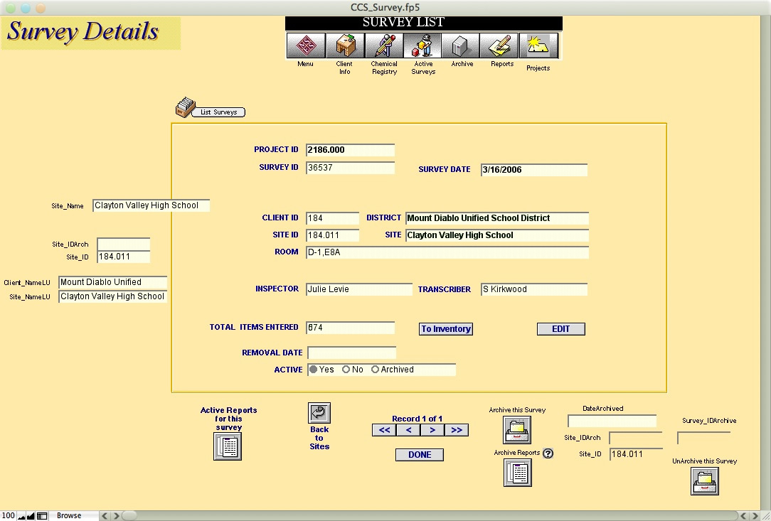
Task: Click the Site_NameLU field
Action: (x=112, y=296)
